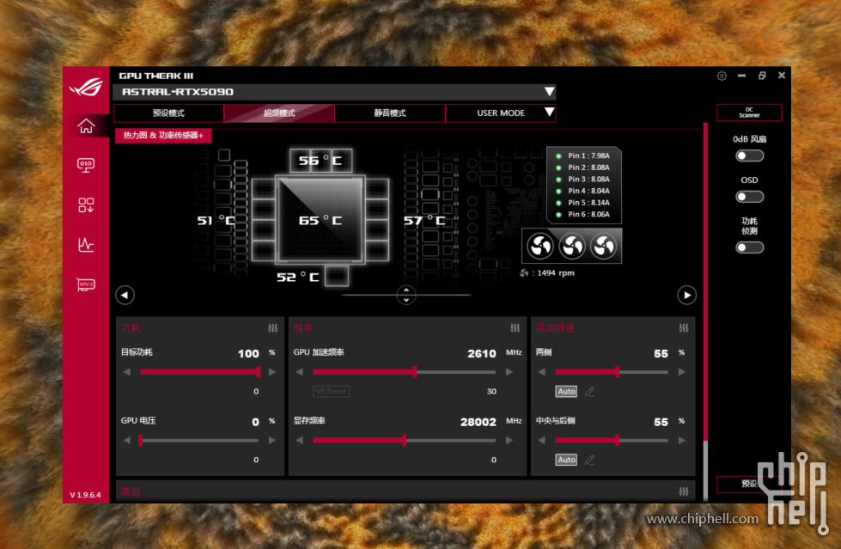Toggle Auto for 两侧 fan speed

click(x=566, y=392)
